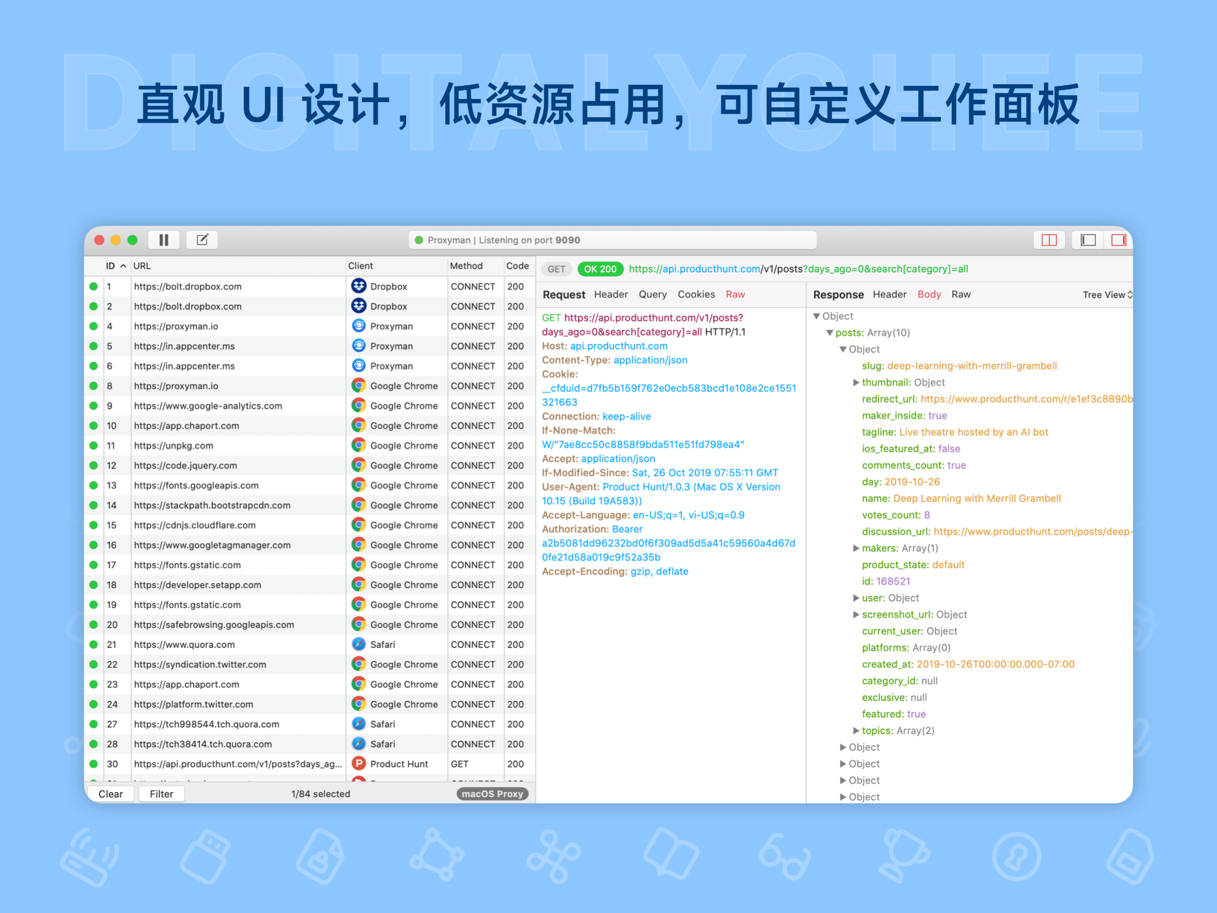This screenshot has width=1217, height=913.
Task: Click the Safari icon next to www.quora.com
Action: 359,644
